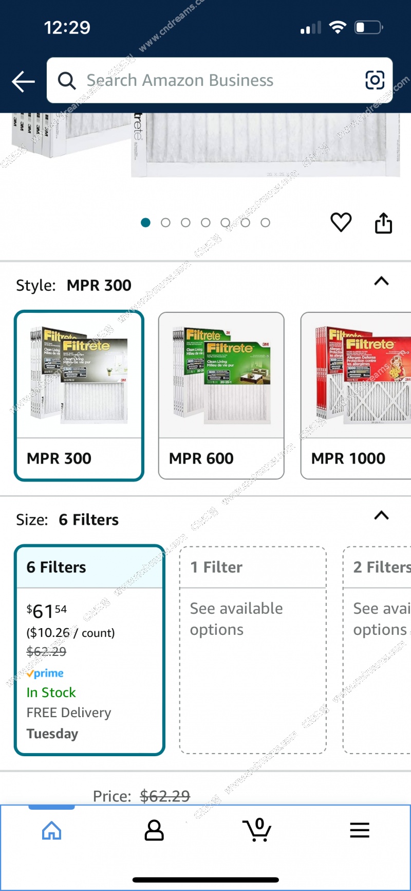Tap the prime badge
This screenshot has width=411, height=891.
click(45, 673)
